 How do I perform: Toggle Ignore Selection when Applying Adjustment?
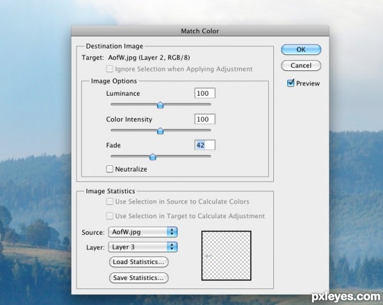pos(110,69)
